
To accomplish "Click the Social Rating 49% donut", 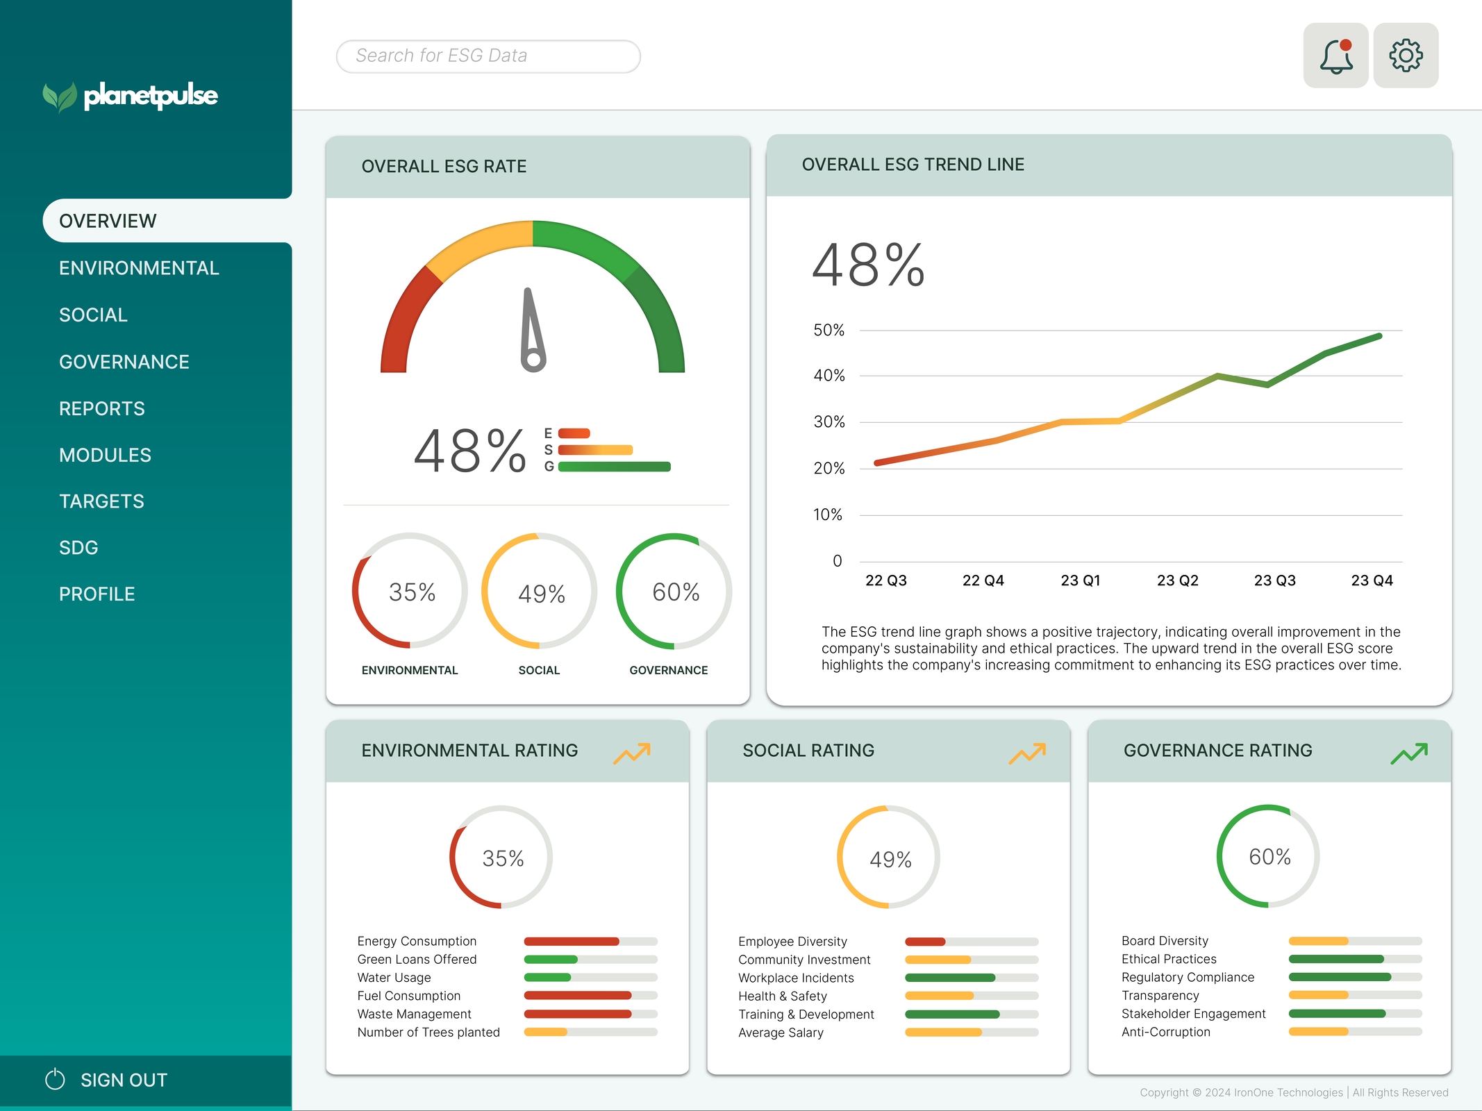I will coord(888,857).
